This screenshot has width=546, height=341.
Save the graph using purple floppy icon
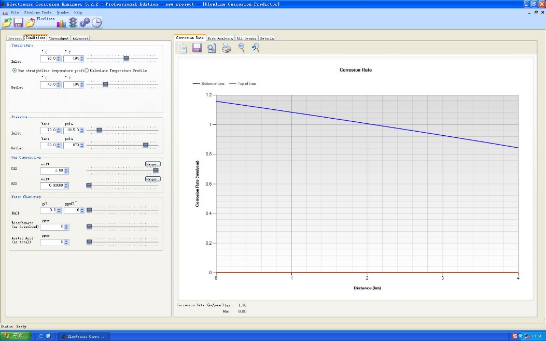(x=197, y=48)
